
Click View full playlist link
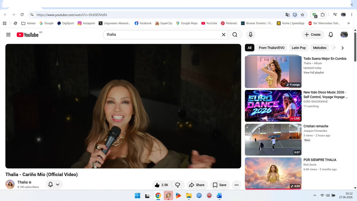(x=314, y=73)
